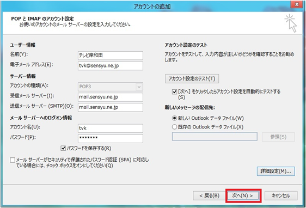306x208 pixels.
Task: Click the 電子メール アドレス field
Action: click(x=111, y=66)
